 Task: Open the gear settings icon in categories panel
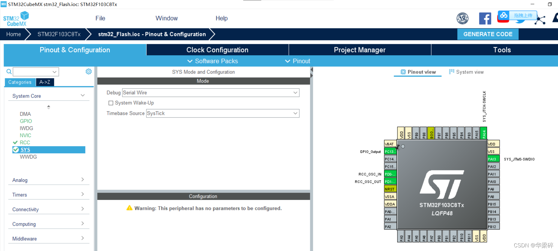[x=88, y=72]
